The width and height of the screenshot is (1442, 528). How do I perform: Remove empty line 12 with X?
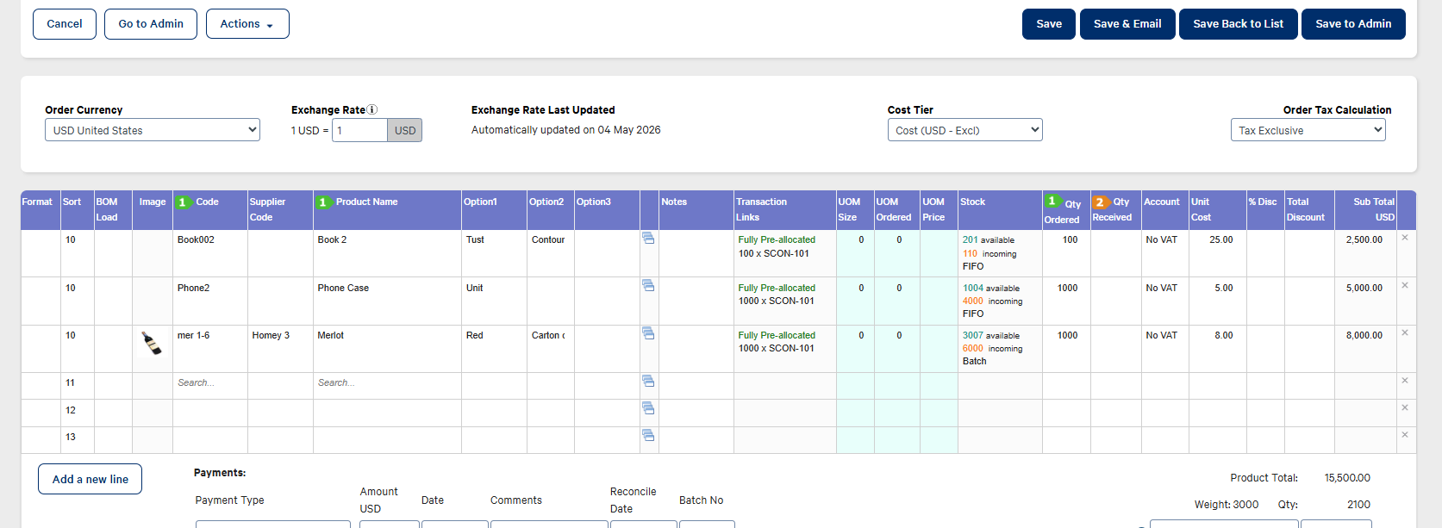1405,407
